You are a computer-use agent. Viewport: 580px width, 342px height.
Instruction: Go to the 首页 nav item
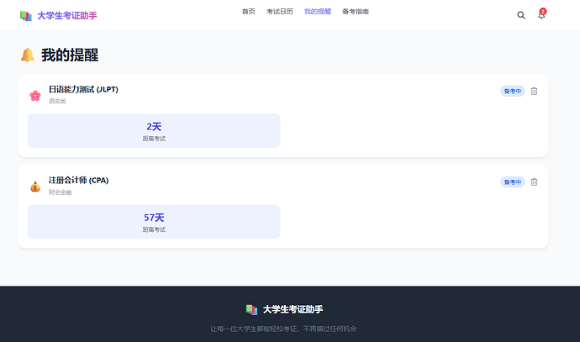(249, 12)
